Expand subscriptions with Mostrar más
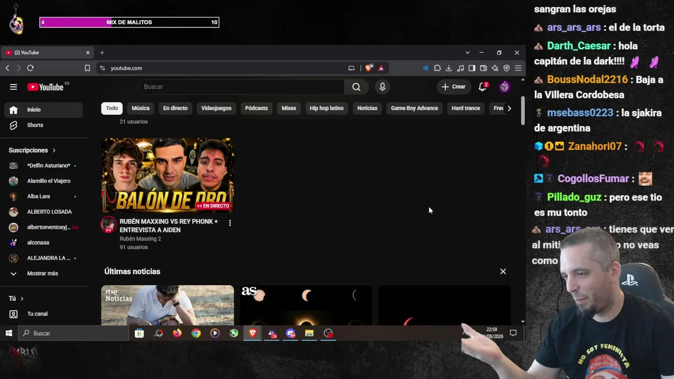The image size is (674, 379). coord(44,274)
